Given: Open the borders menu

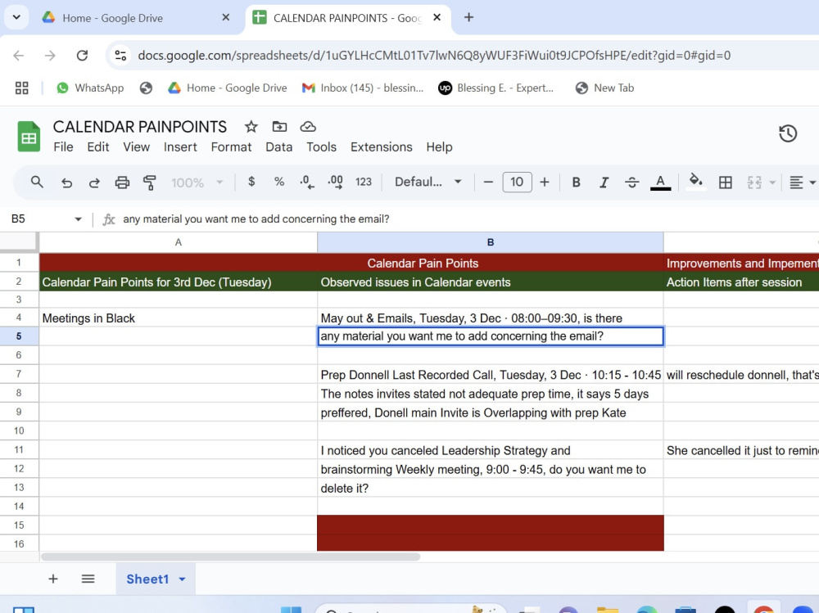Looking at the screenshot, I should (725, 183).
